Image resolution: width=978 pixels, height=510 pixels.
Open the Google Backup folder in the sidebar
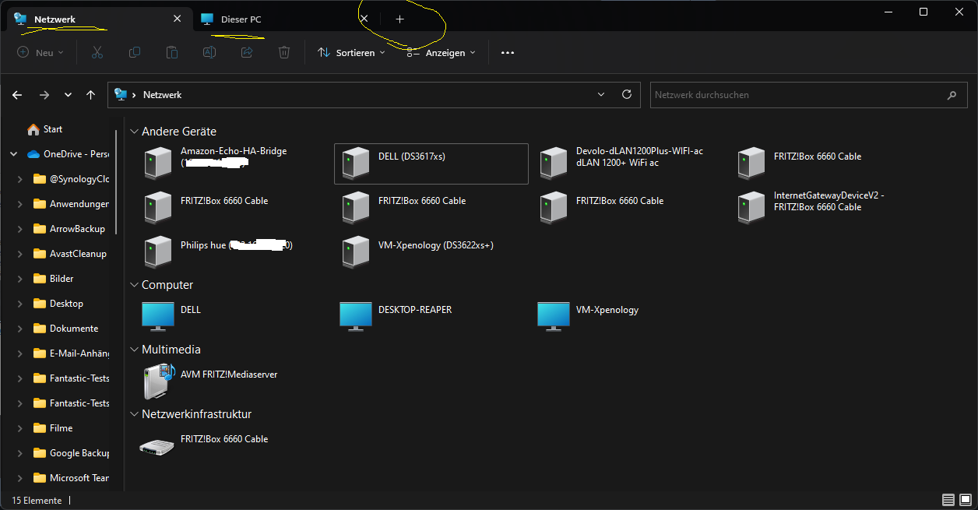71,453
